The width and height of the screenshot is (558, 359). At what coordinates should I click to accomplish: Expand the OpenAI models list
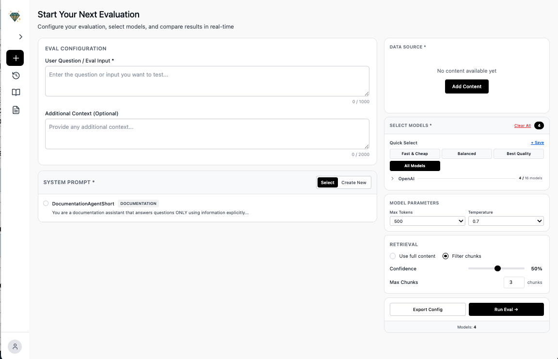[x=393, y=178]
